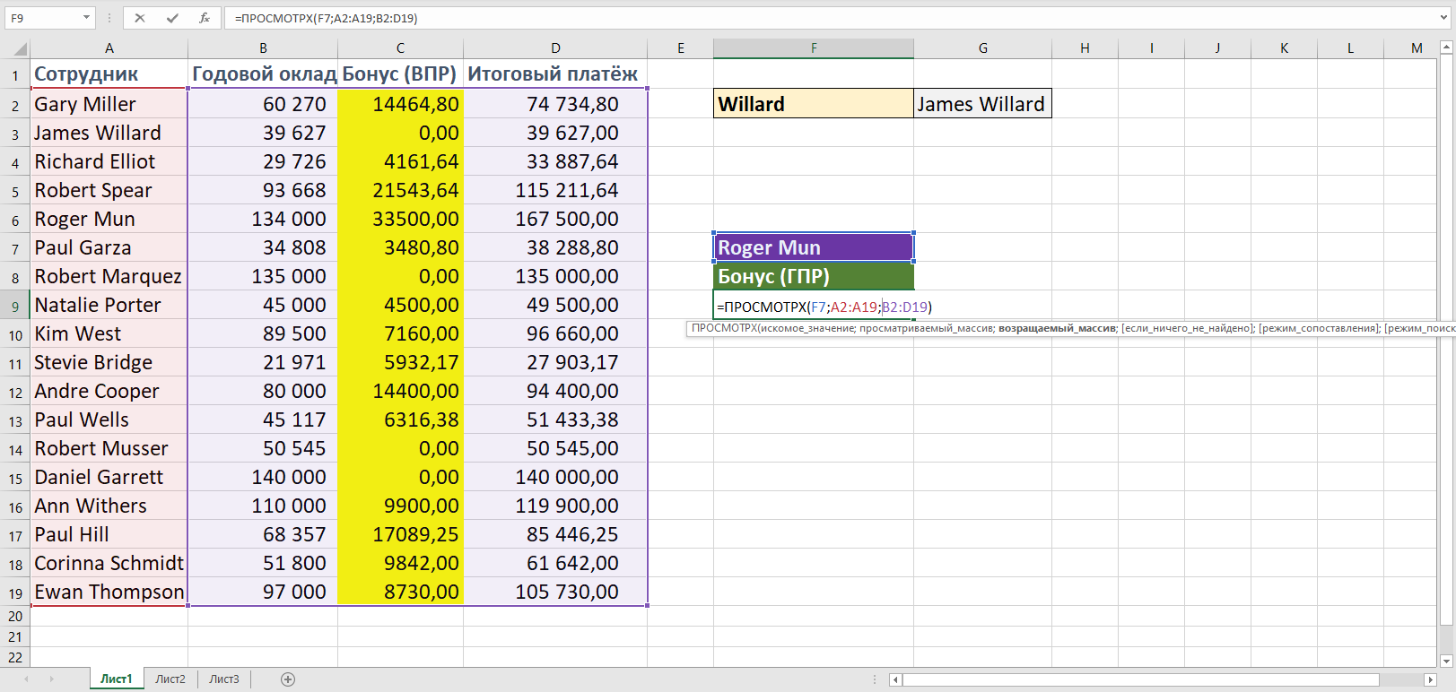Click the purple 'Roger Mun' cell in F7
The width and height of the screenshot is (1456, 692).
[x=814, y=247]
